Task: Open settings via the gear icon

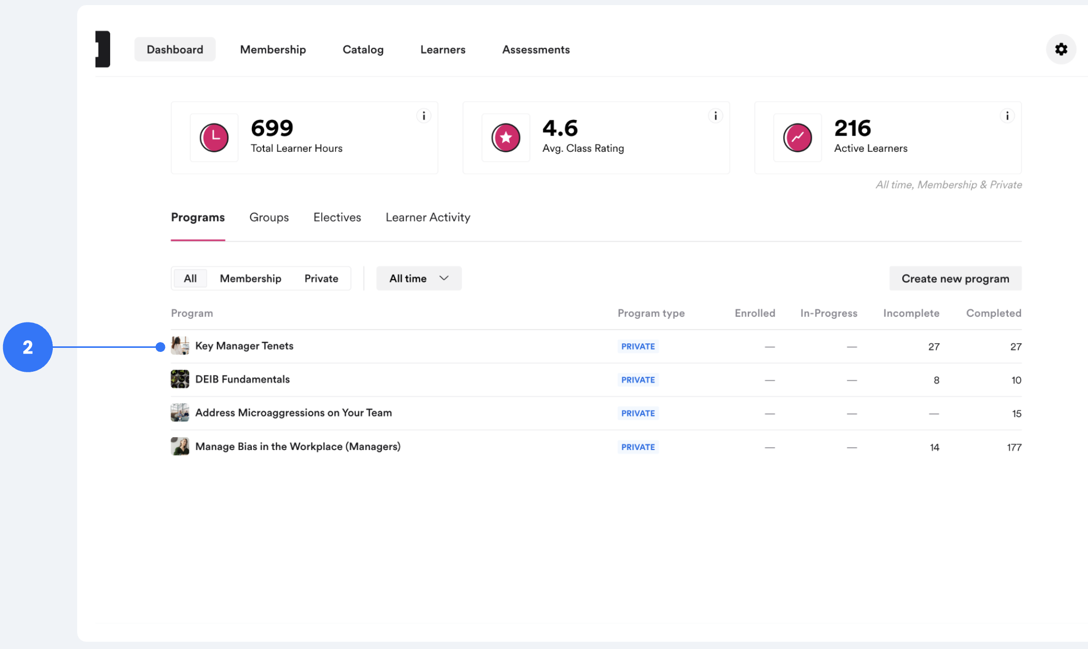Action: (1061, 49)
